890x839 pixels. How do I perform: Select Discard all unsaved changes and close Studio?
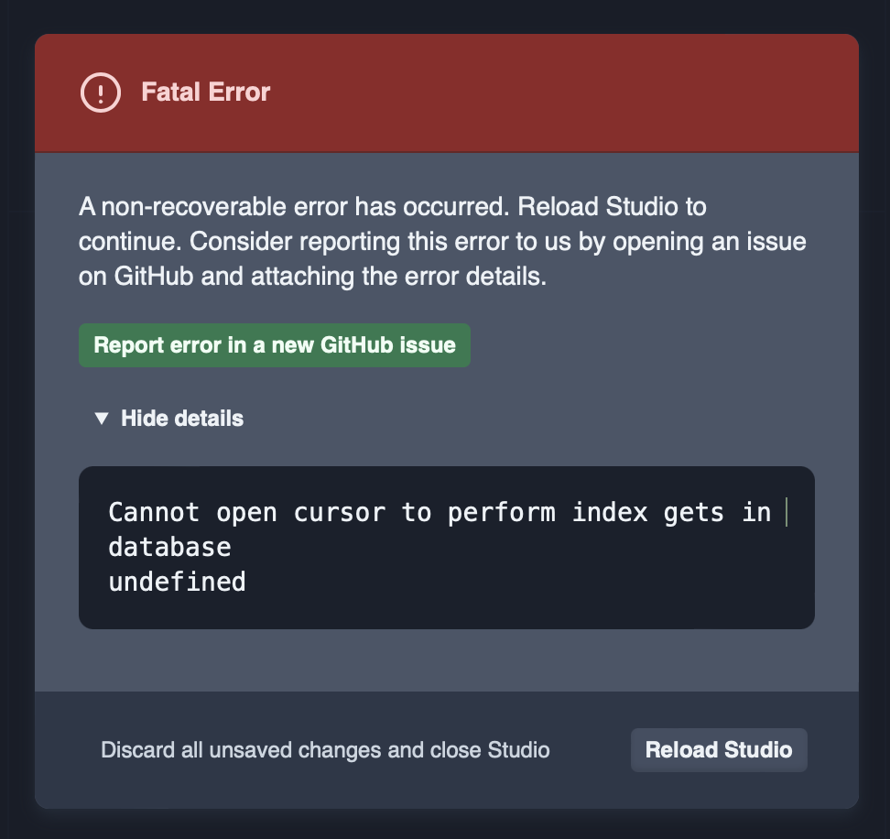click(324, 749)
